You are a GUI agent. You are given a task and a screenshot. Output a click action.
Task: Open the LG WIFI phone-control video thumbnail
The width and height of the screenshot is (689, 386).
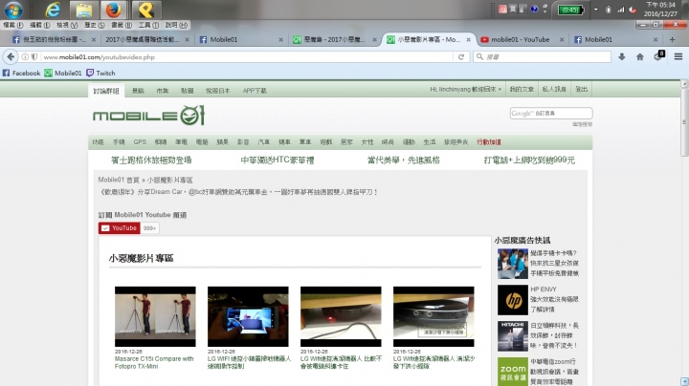[248, 316]
